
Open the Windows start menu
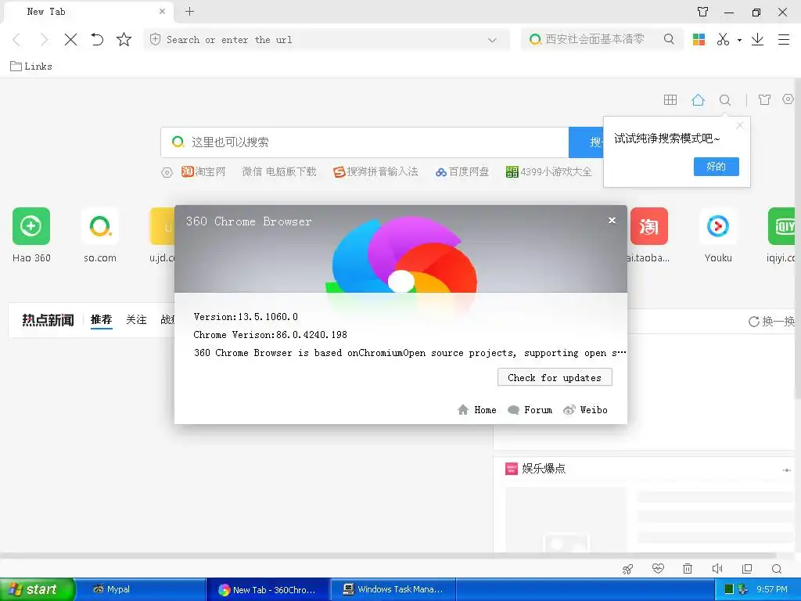click(x=38, y=589)
